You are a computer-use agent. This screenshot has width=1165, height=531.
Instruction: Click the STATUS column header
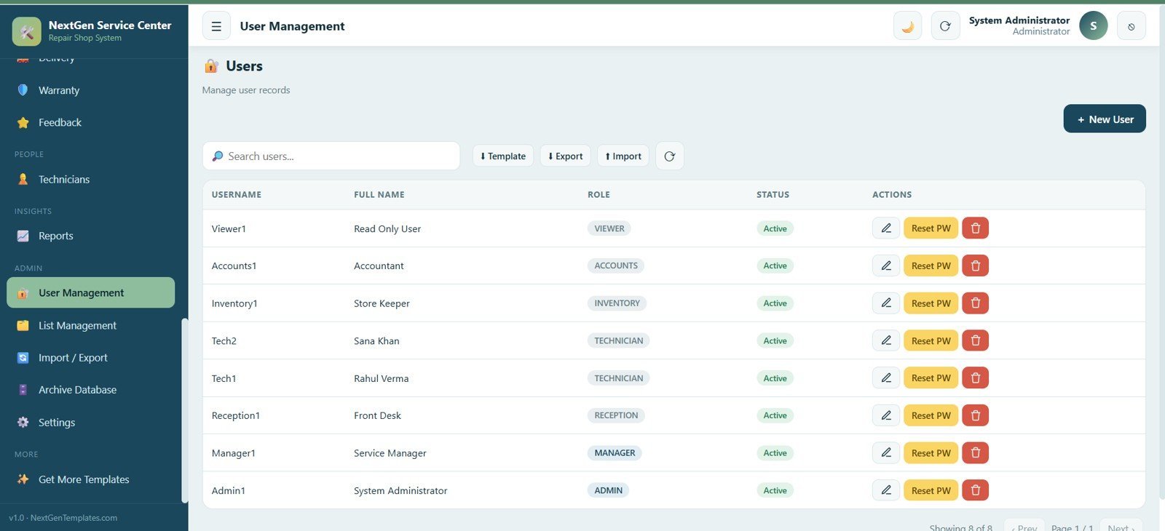coord(773,194)
